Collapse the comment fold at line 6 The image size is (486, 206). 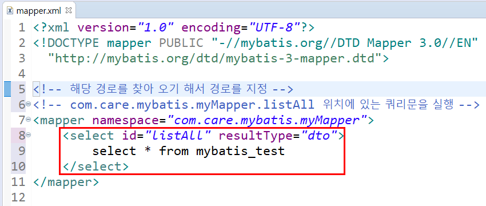[x=28, y=105]
